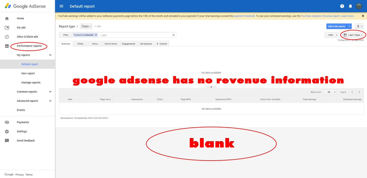Viewport: 367px width, 178px height.
Task: Open Manage reports in sidebar
Action: pos(31,82)
